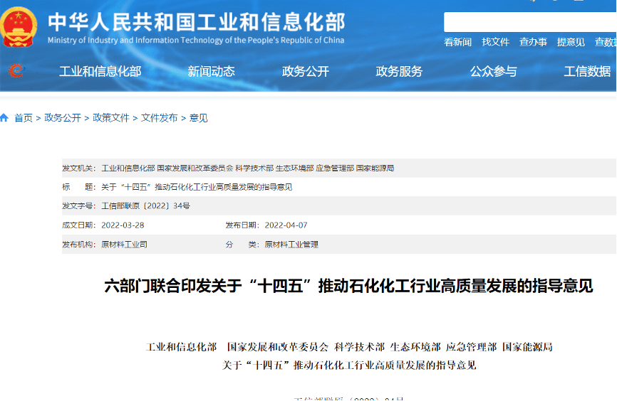Screen dimensions: 617x401
Task: Open 查办事 quick link
Action: tap(533, 42)
